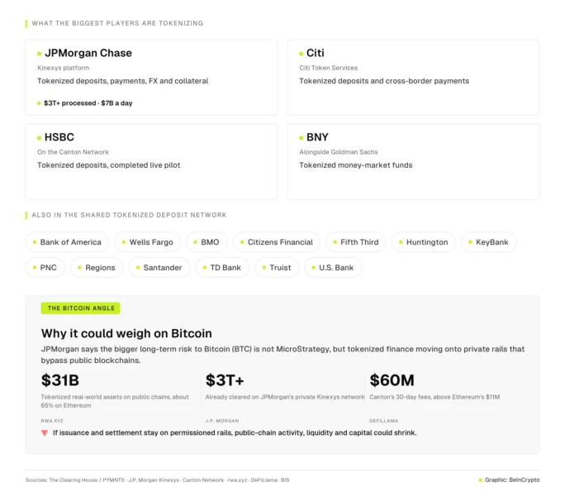Image resolution: width=565 pixels, height=496 pixels.
Task: Click the Regions pill
Action: click(97, 268)
